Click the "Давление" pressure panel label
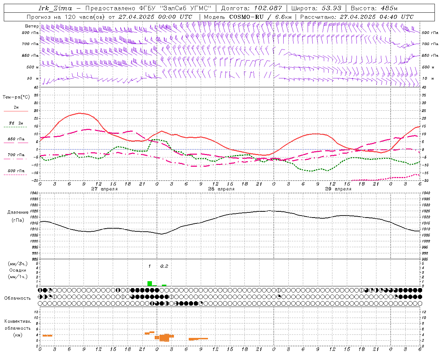 click(18, 212)
